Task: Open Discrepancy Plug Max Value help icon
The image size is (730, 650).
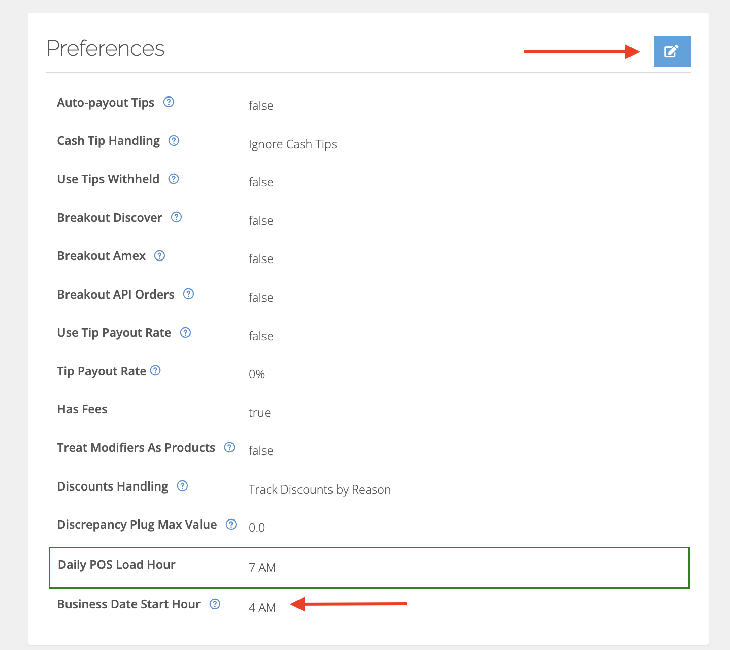Action: (231, 525)
